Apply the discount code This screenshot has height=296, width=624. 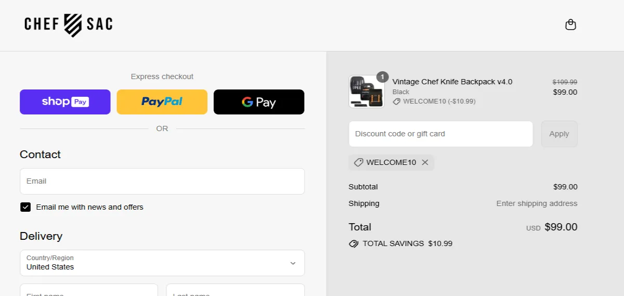559,134
